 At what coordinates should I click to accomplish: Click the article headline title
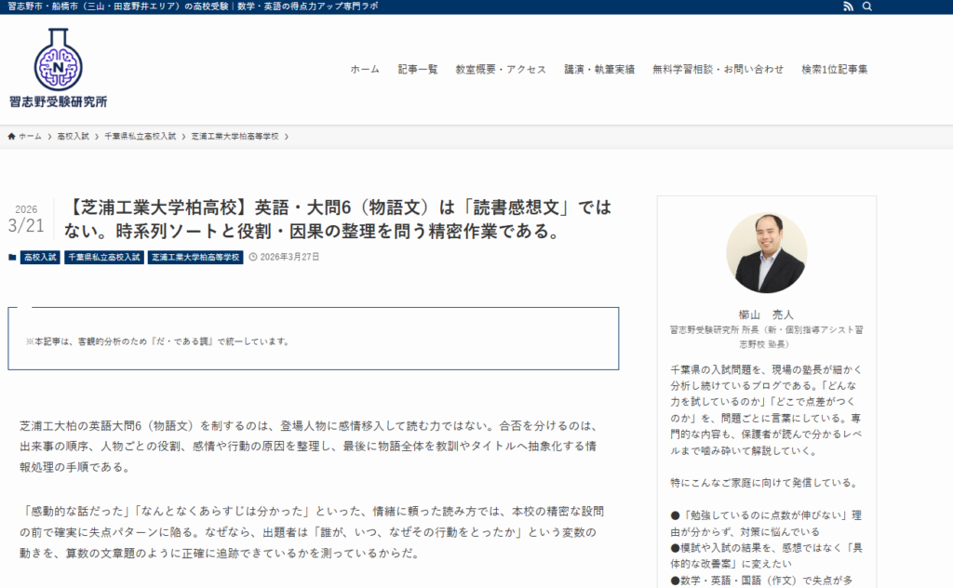pyautogui.click(x=340, y=219)
